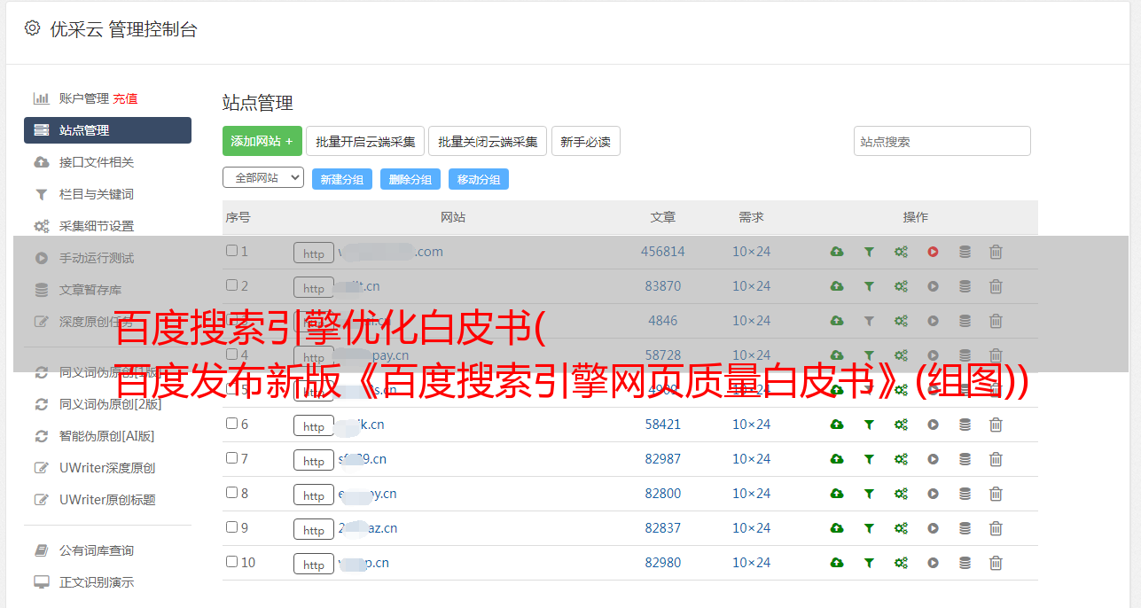1141x608 pixels.
Task: Run site in row 7 with play icon
Action: 933,459
